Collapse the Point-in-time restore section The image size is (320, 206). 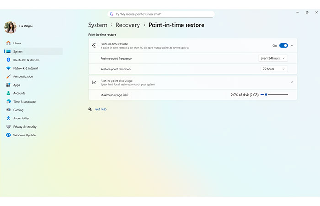point(292,46)
